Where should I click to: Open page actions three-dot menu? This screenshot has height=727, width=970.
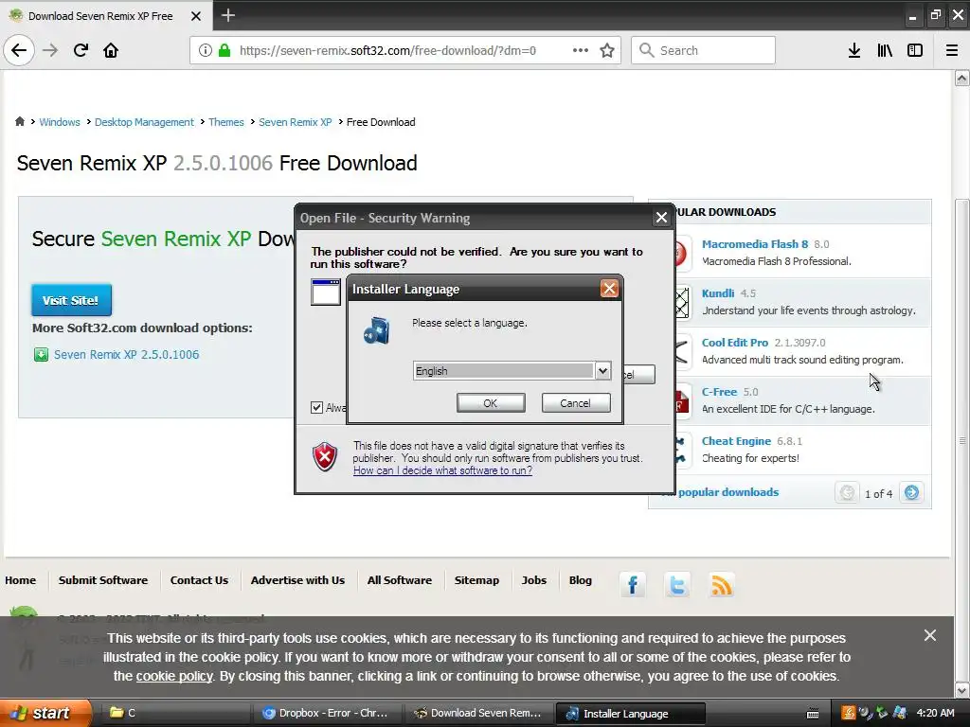581,50
